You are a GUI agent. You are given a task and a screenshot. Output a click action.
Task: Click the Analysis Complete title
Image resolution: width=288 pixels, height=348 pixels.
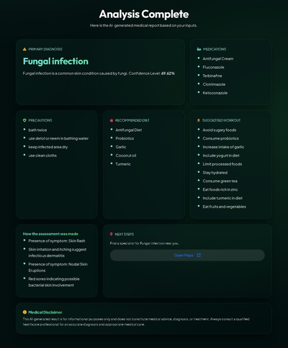click(x=144, y=14)
